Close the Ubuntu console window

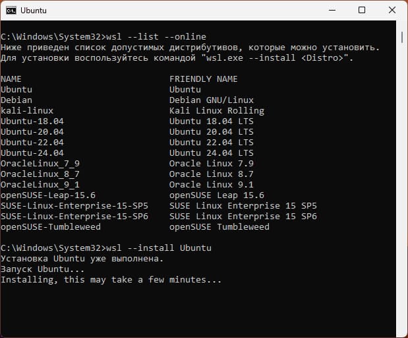click(392, 10)
